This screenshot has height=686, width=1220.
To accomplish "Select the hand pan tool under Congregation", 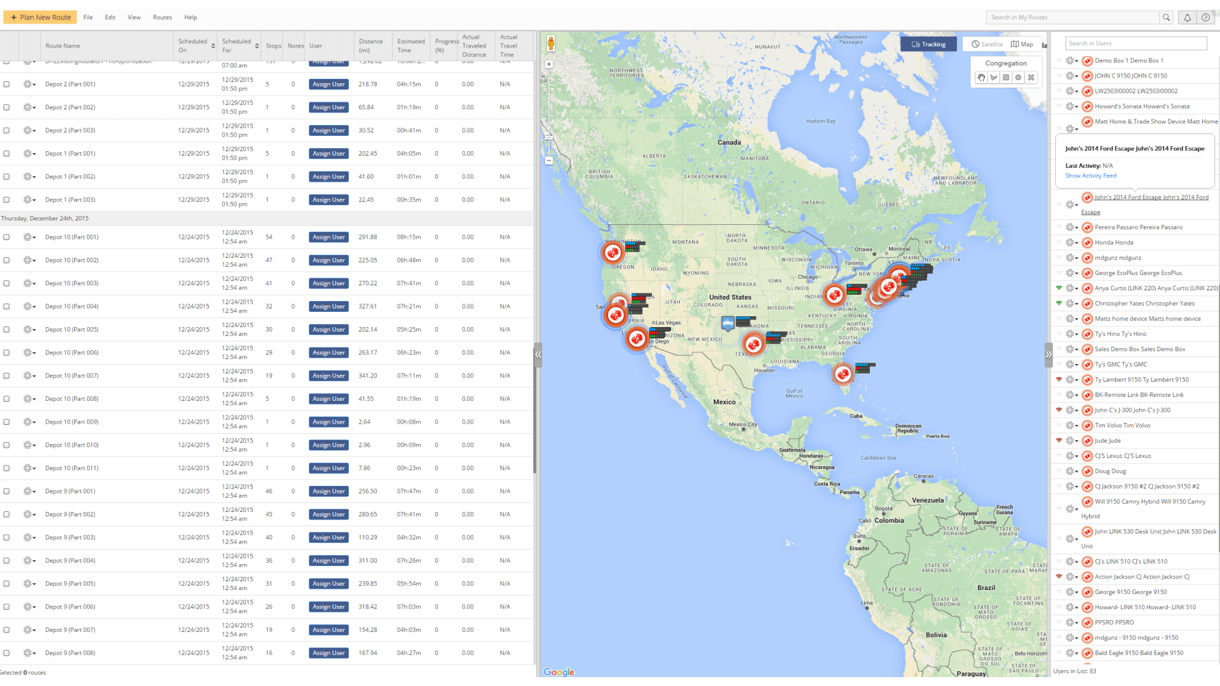I will click(981, 77).
